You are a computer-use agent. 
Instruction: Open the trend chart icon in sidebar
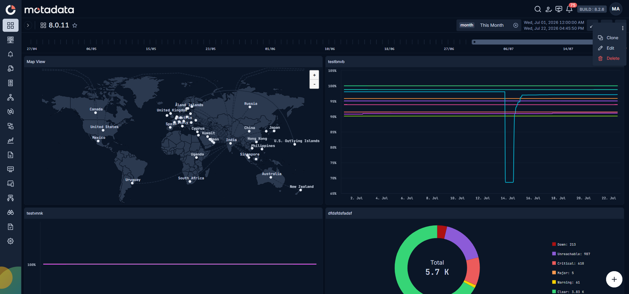[10, 140]
